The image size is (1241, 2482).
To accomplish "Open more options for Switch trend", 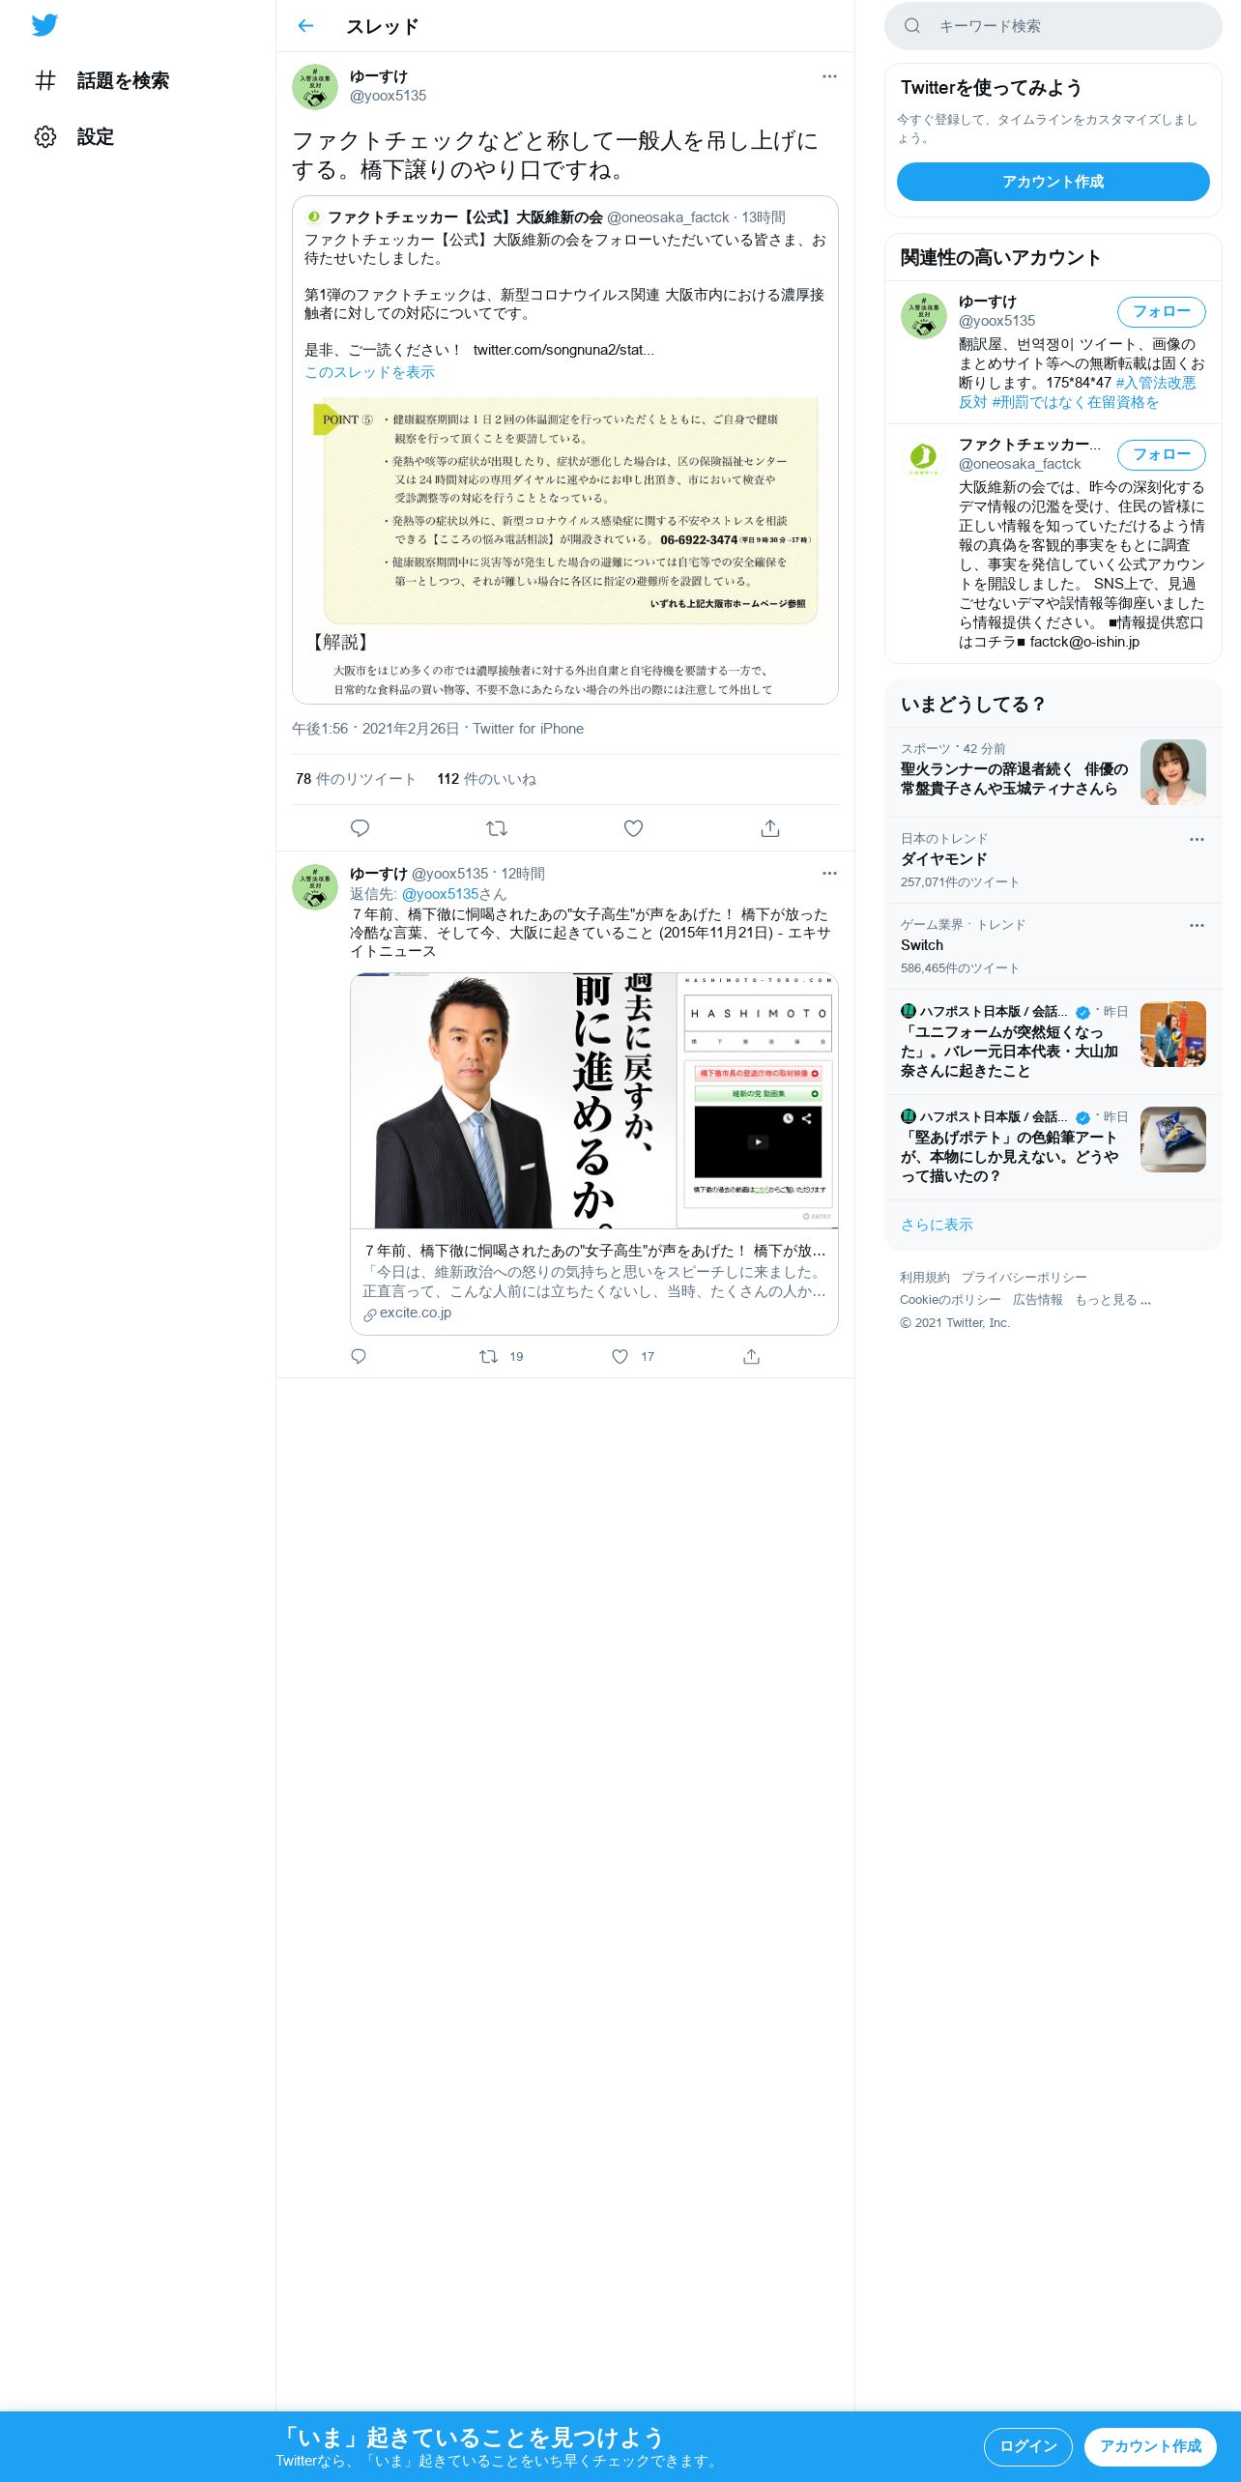I will (x=1197, y=925).
